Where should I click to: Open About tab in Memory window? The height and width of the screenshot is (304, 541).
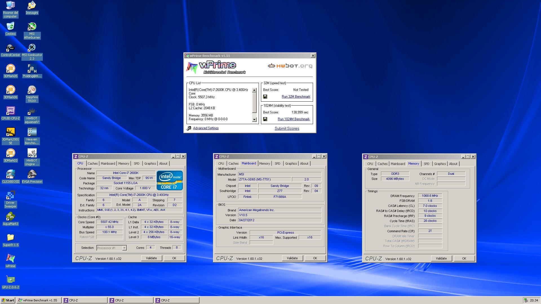pyautogui.click(x=453, y=164)
